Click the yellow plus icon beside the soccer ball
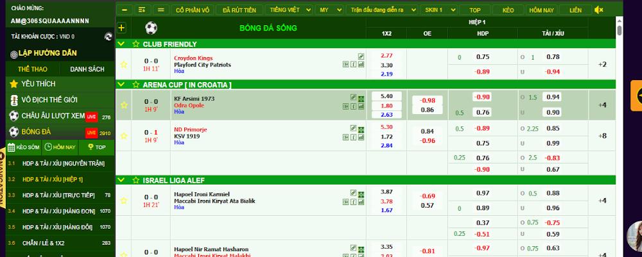 (x=121, y=28)
